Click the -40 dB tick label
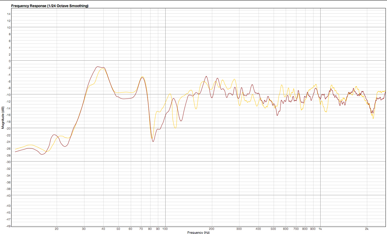Screen dimensions: 387x234 point(9,196)
